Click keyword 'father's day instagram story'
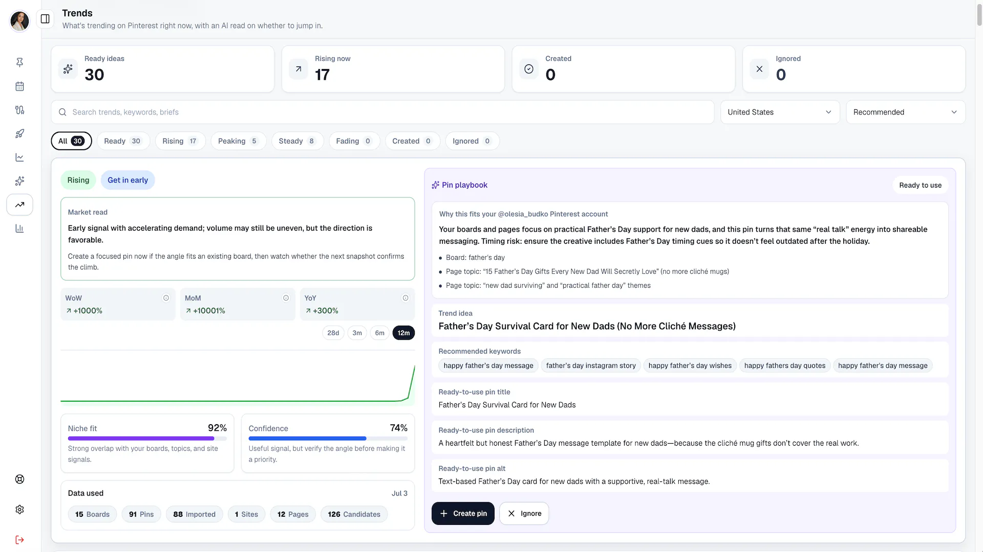 (x=591, y=366)
